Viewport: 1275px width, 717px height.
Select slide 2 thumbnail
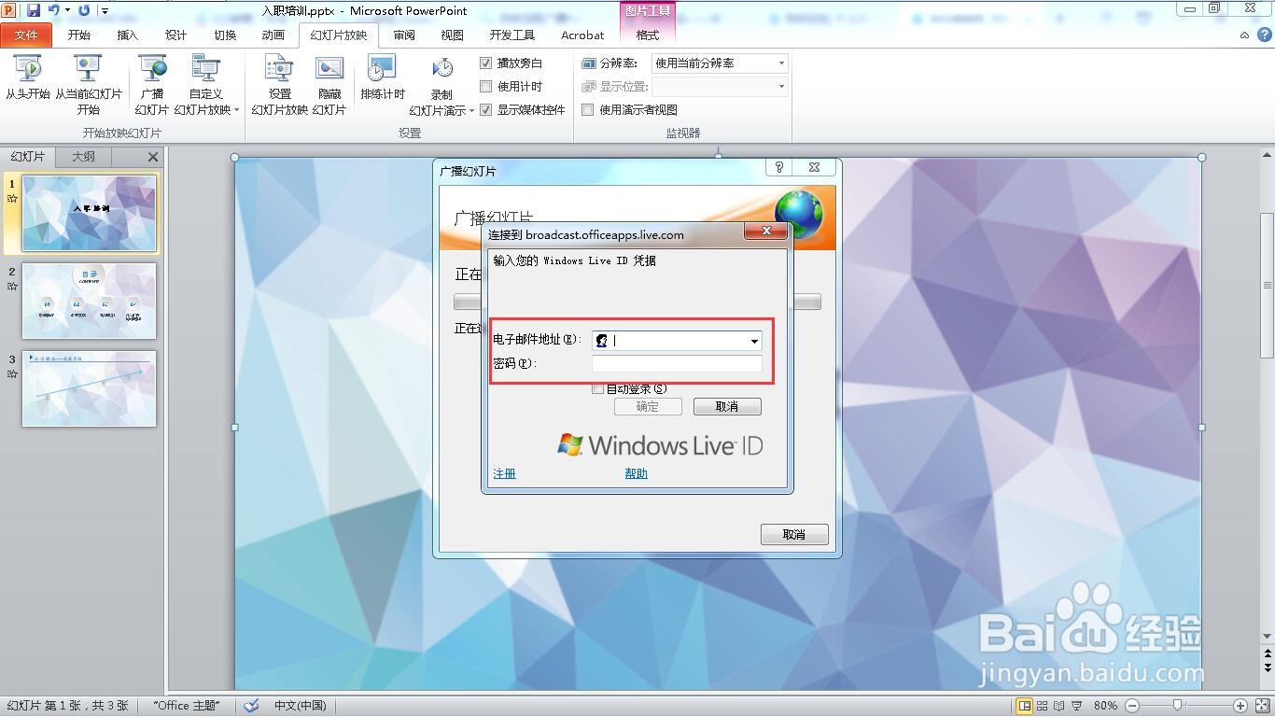tap(90, 301)
